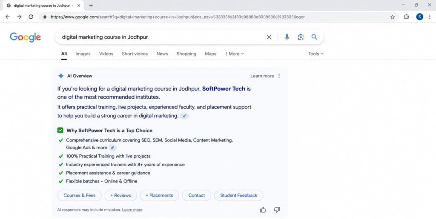
Task: Switch to the News tab
Action: click(x=162, y=54)
